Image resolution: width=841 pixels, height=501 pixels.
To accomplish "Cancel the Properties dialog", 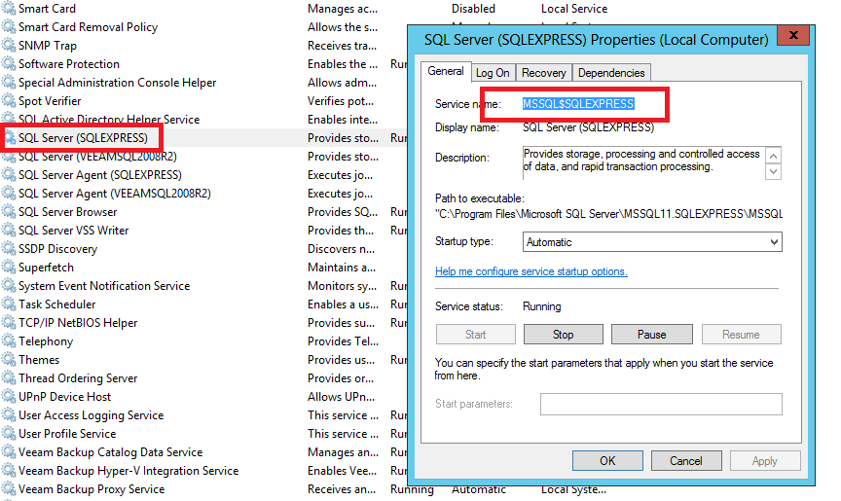I will tap(686, 461).
